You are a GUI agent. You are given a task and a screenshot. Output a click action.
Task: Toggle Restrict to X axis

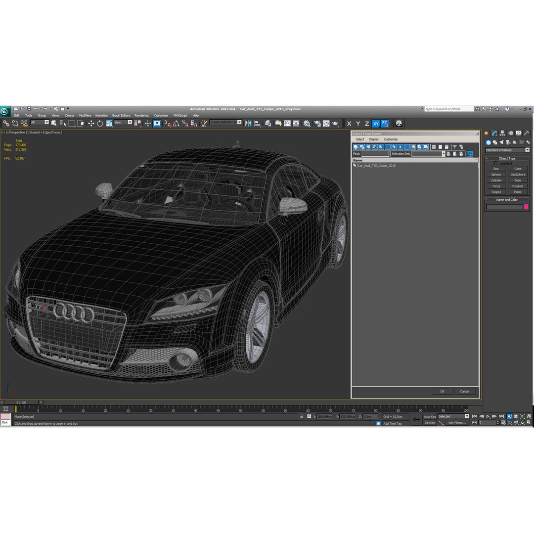(x=349, y=124)
